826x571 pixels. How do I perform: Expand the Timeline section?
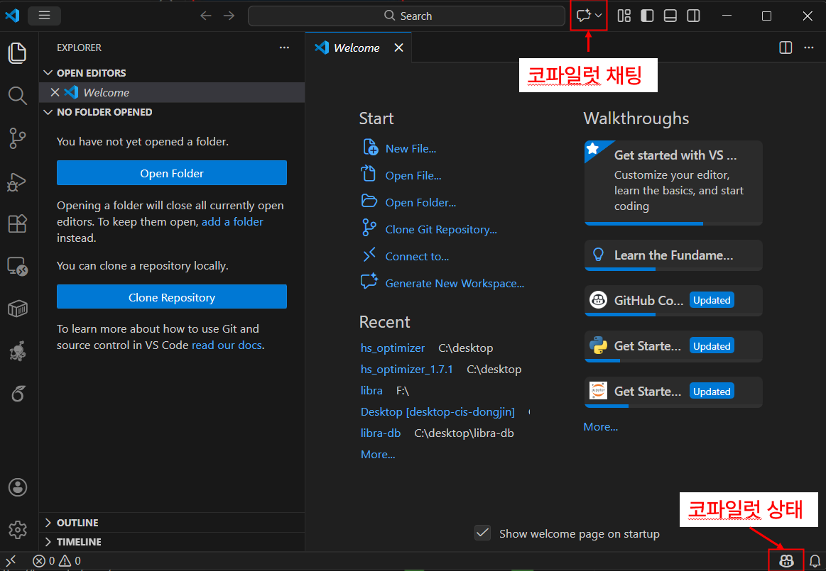click(79, 542)
